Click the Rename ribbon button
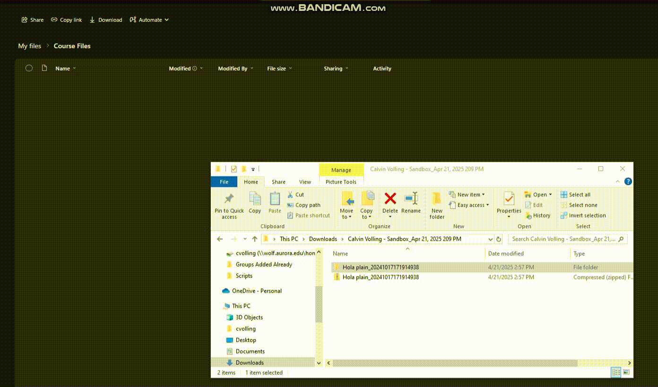This screenshot has height=387, width=658. tap(411, 203)
